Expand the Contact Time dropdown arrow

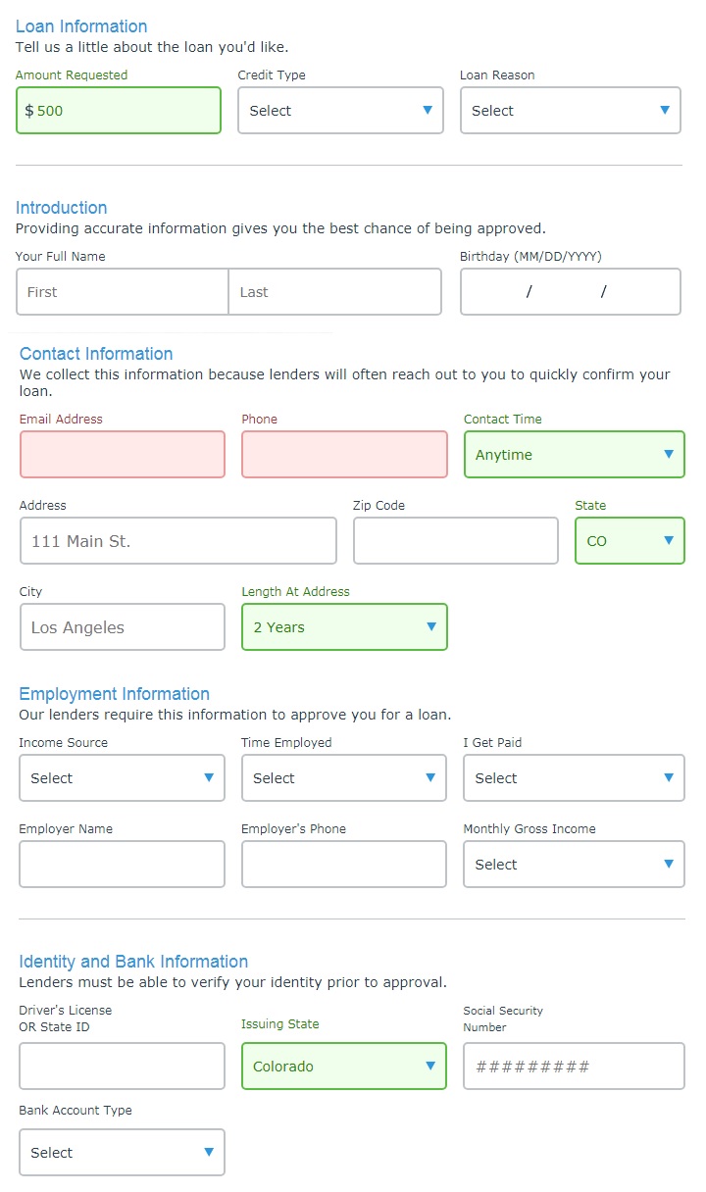pos(669,455)
